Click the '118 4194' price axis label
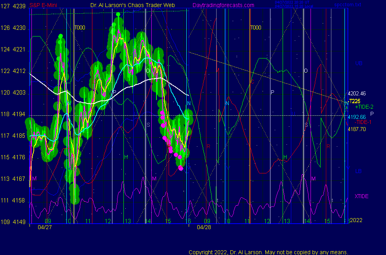This screenshot has width=386, height=255. (13, 114)
